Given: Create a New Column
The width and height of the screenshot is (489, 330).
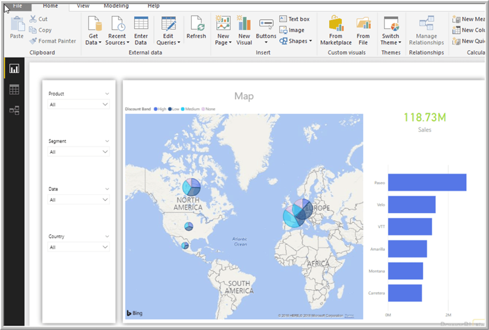Looking at the screenshot, I should [x=468, y=30].
